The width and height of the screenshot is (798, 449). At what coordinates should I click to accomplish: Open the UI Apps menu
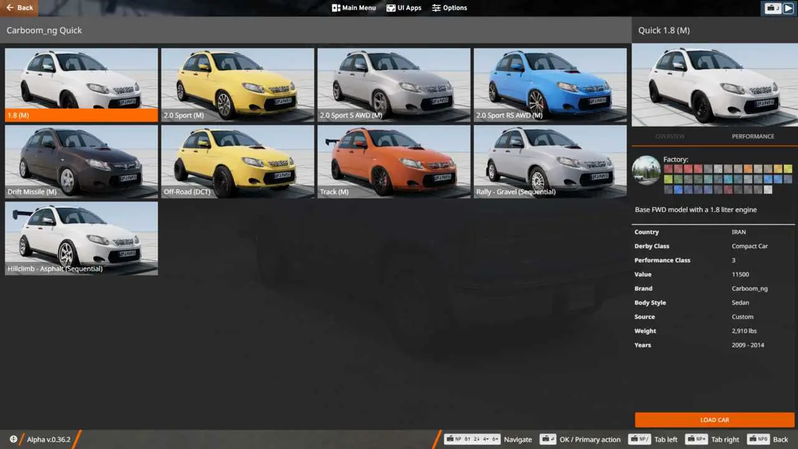[404, 8]
